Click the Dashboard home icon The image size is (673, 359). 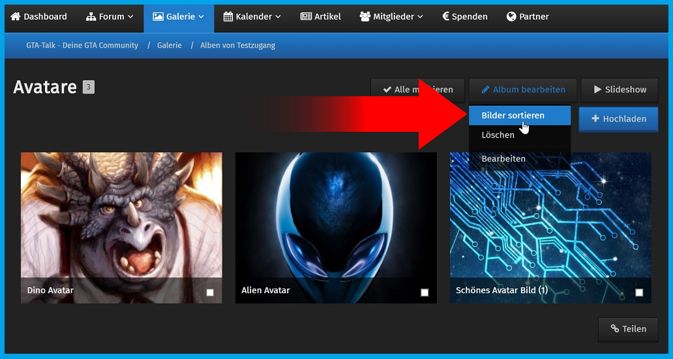[16, 16]
